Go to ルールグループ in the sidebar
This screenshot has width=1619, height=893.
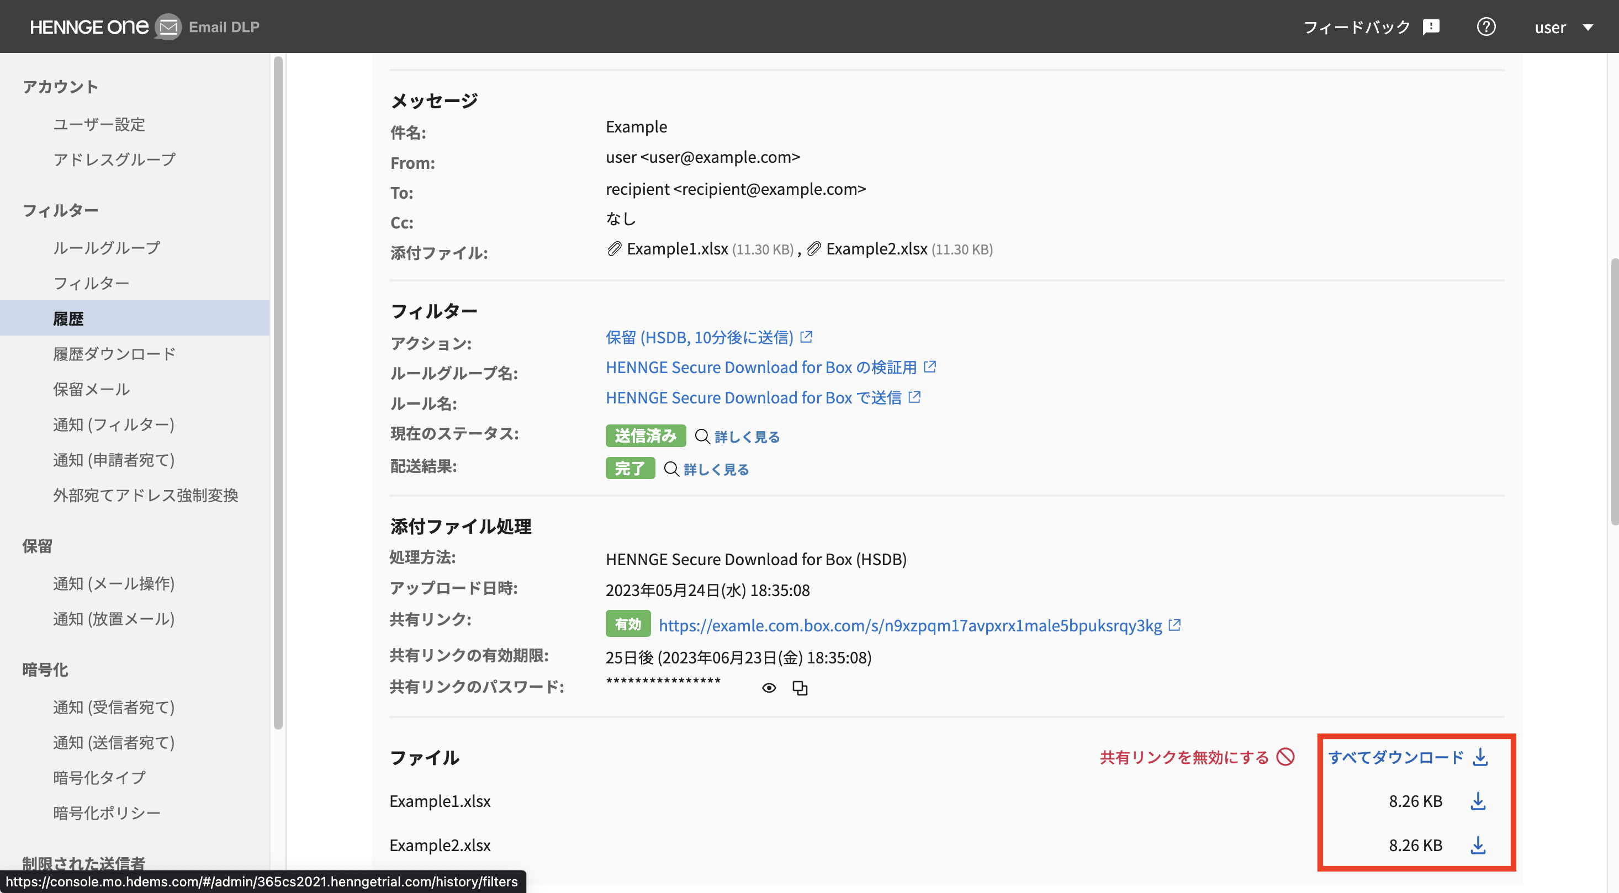tap(106, 248)
